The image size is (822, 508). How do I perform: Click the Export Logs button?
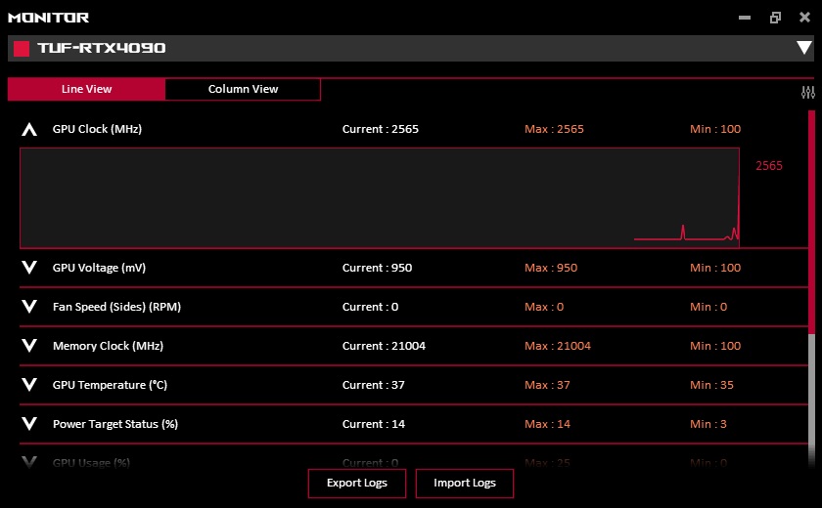357,483
